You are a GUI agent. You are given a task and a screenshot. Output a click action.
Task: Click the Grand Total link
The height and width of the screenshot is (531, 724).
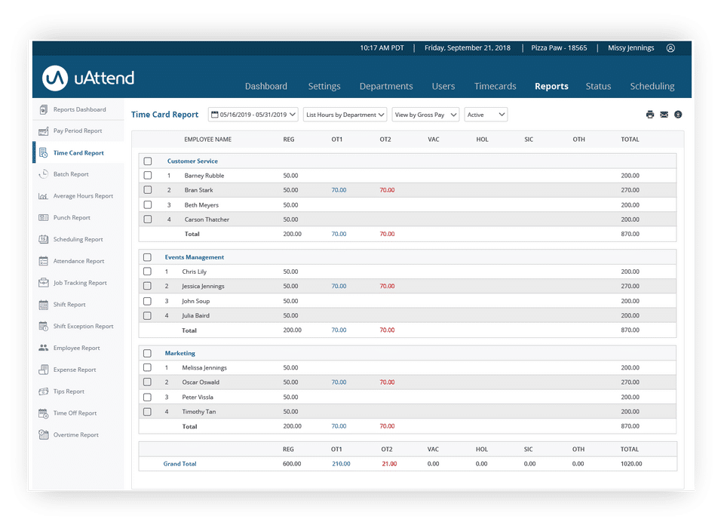pyautogui.click(x=179, y=464)
